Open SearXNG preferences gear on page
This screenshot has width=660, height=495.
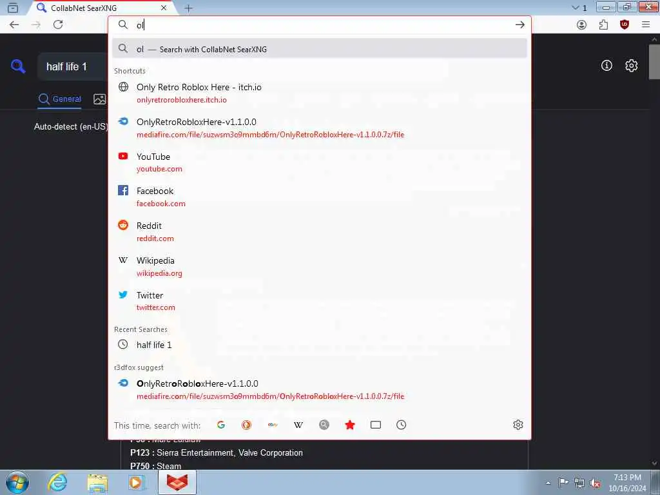tap(632, 66)
